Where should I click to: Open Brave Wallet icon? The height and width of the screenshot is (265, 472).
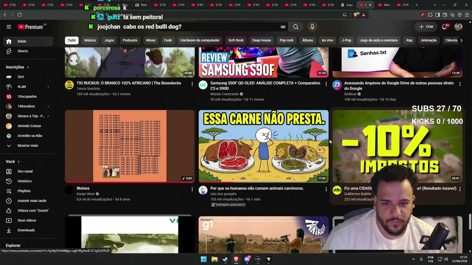tap(445, 15)
